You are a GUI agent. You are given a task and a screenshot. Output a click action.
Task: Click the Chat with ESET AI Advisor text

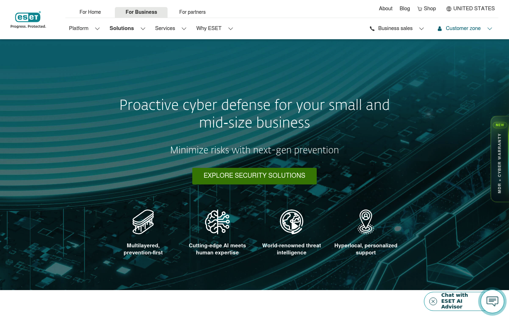click(455, 301)
